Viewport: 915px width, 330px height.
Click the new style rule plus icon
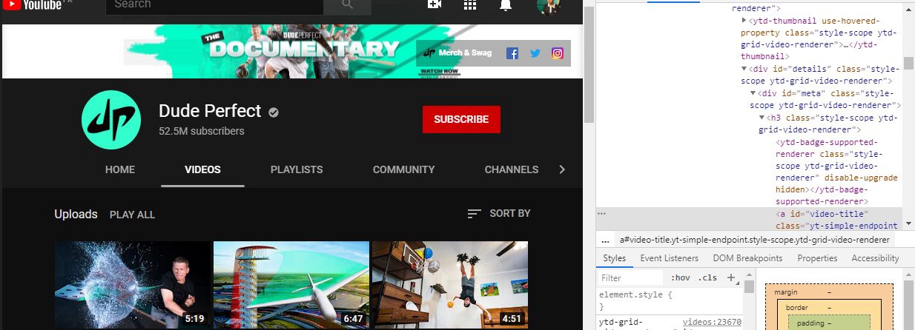click(731, 278)
